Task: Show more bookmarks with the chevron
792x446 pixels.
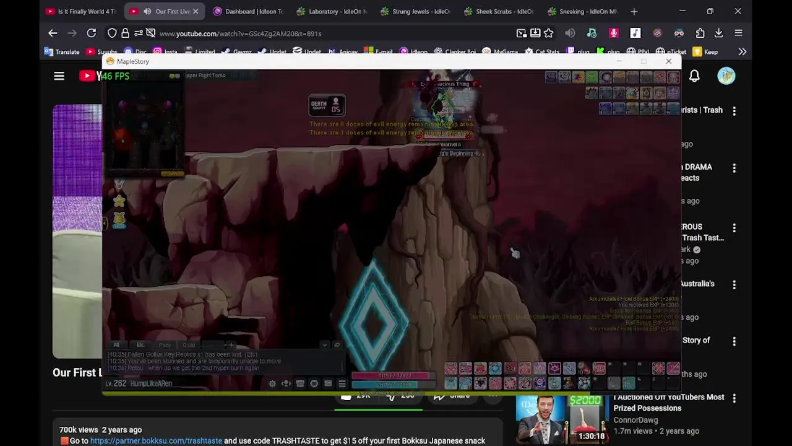Action: click(742, 52)
